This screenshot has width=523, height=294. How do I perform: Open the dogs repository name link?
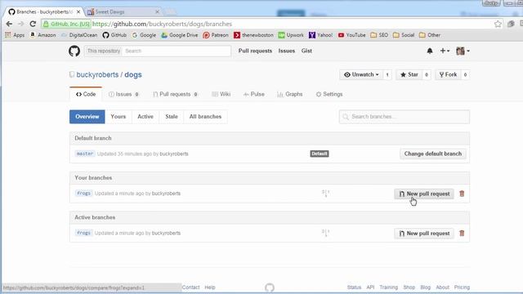tap(133, 74)
